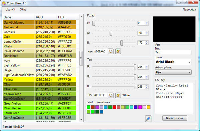Select the rust brown swatch in custom palette
200x131 pixels.
coord(93,107)
